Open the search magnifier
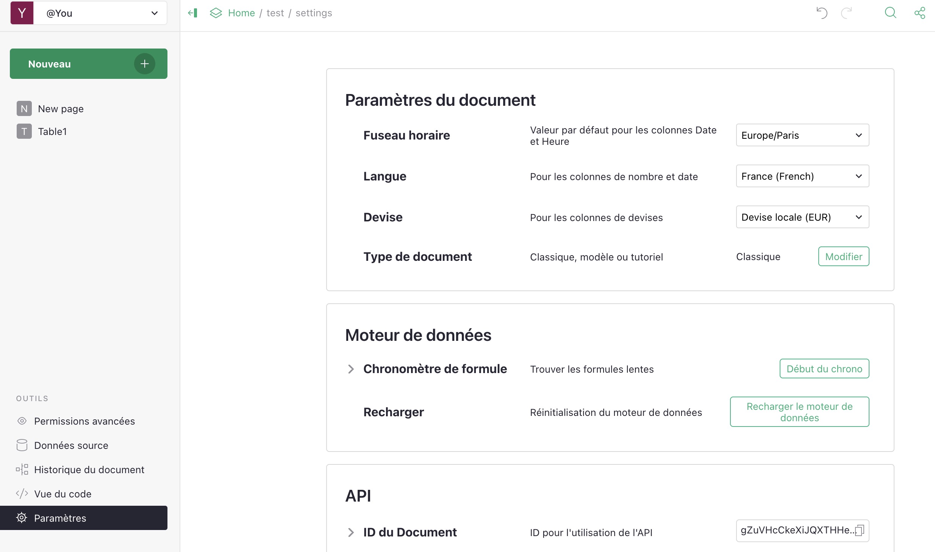This screenshot has width=935, height=552. (890, 13)
